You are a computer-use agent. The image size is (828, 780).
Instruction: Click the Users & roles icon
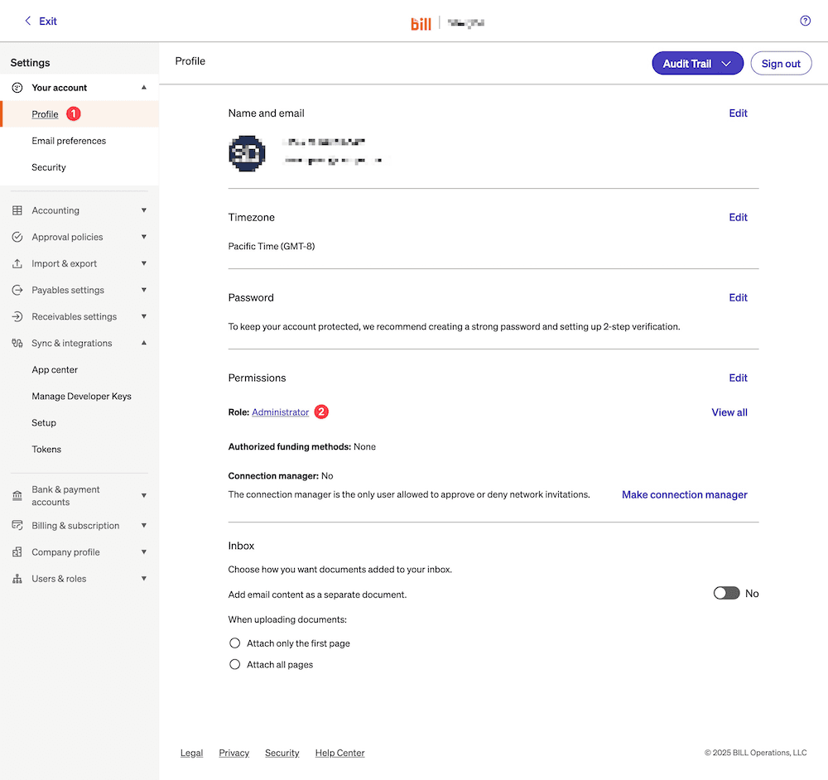tap(16, 578)
